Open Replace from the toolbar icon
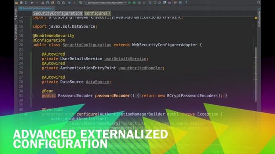This screenshot has height=154, width=275. 63,3
